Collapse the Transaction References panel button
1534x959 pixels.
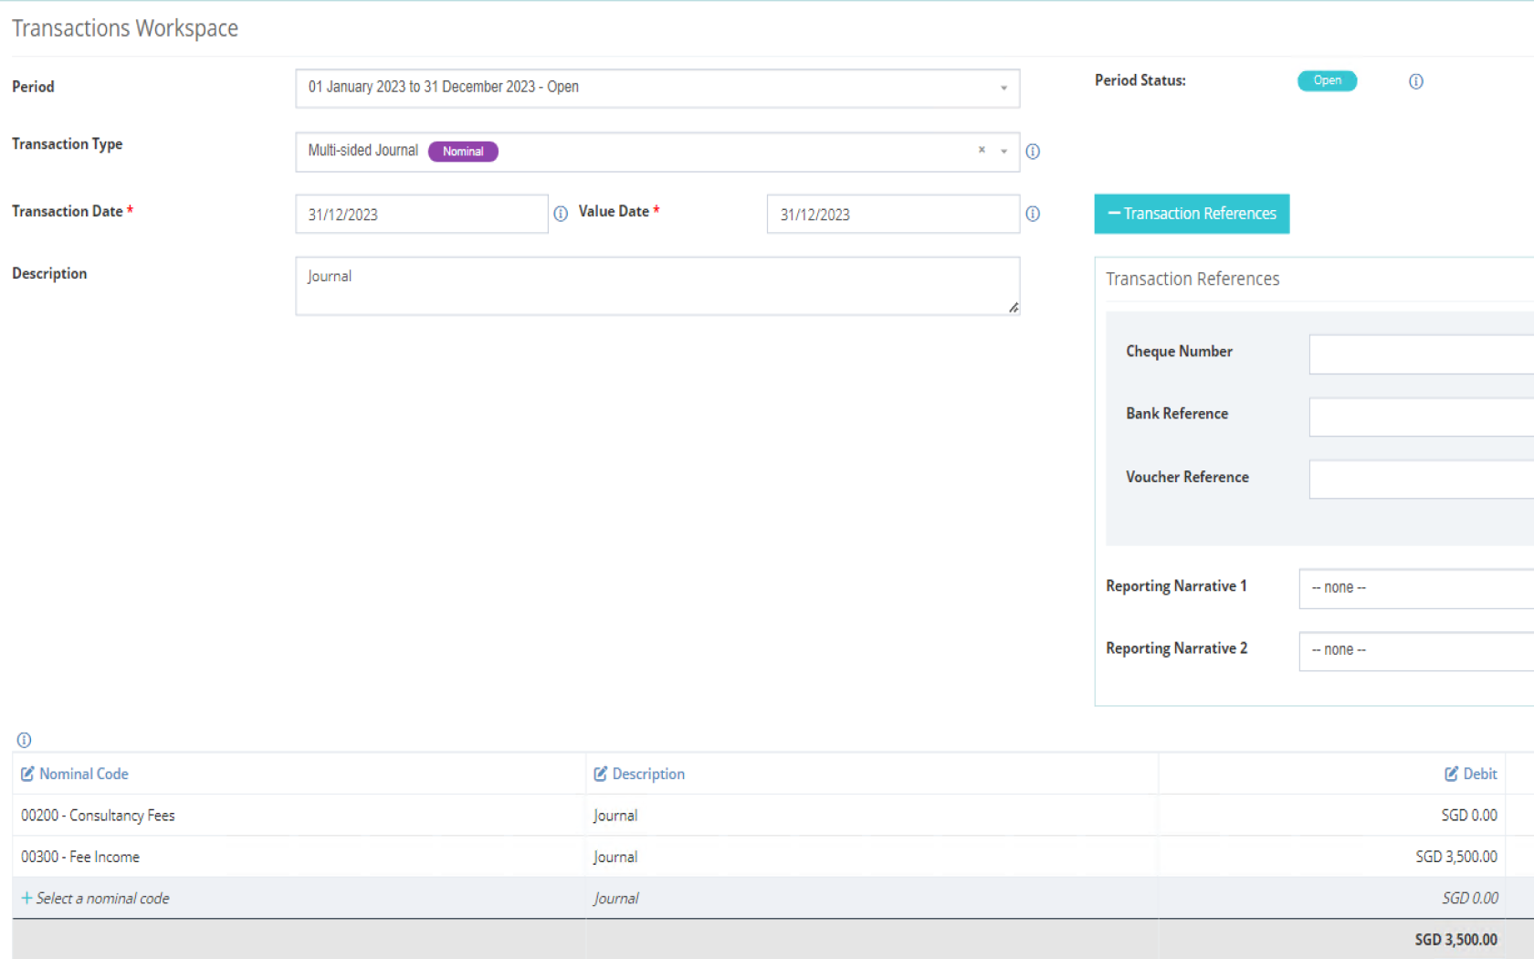click(1192, 214)
